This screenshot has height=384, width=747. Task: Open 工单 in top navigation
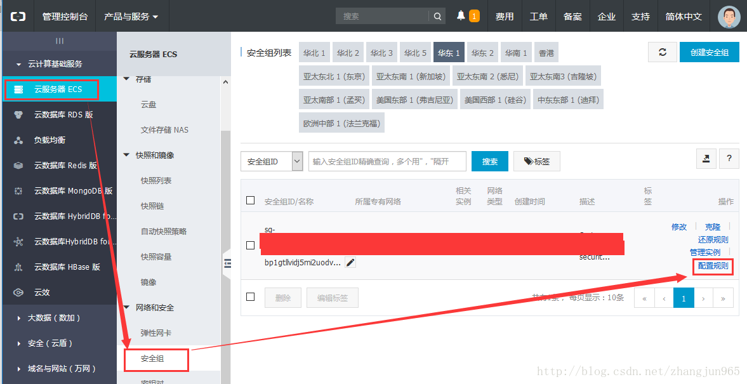[x=539, y=17]
